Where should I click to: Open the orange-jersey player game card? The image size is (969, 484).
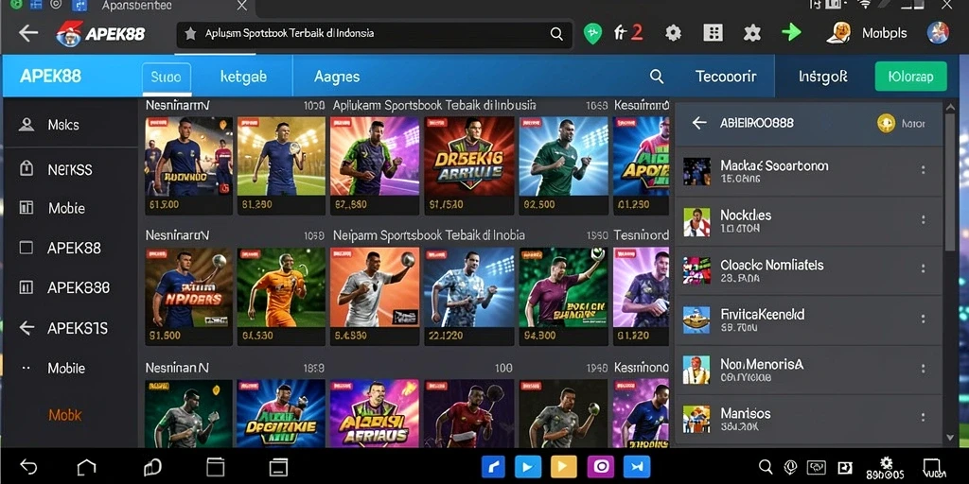point(281,296)
